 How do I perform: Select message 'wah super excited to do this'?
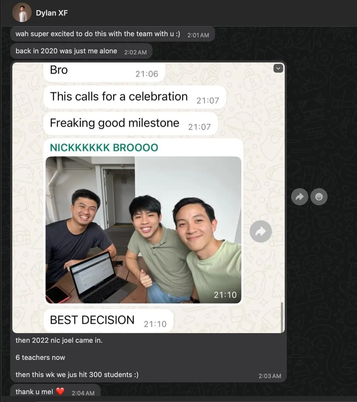(112, 34)
